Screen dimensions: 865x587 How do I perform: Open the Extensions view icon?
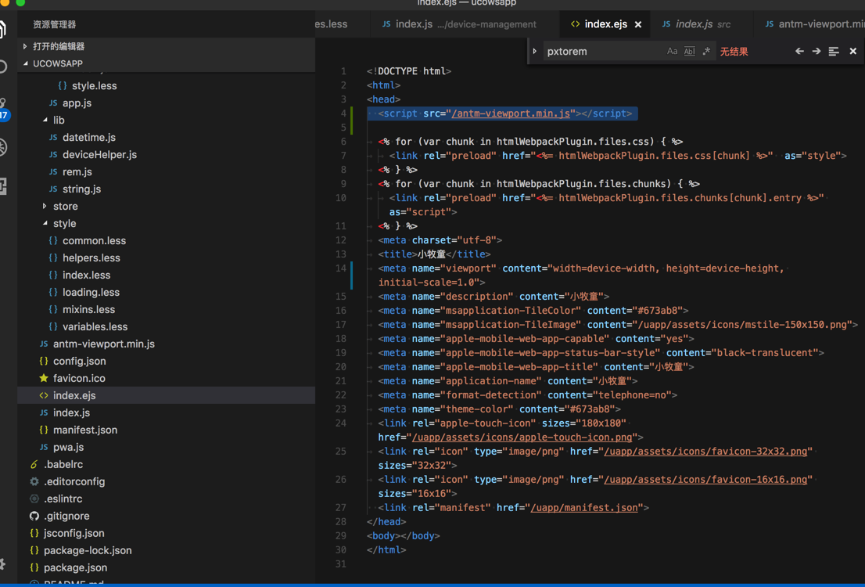tap(3, 186)
